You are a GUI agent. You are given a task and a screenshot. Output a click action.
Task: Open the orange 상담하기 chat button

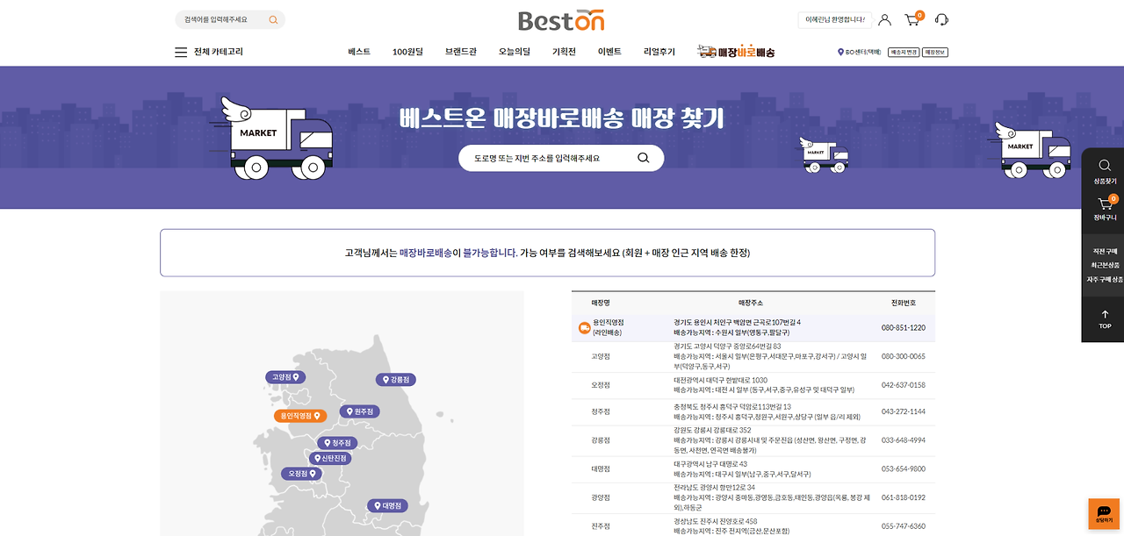[1104, 514]
